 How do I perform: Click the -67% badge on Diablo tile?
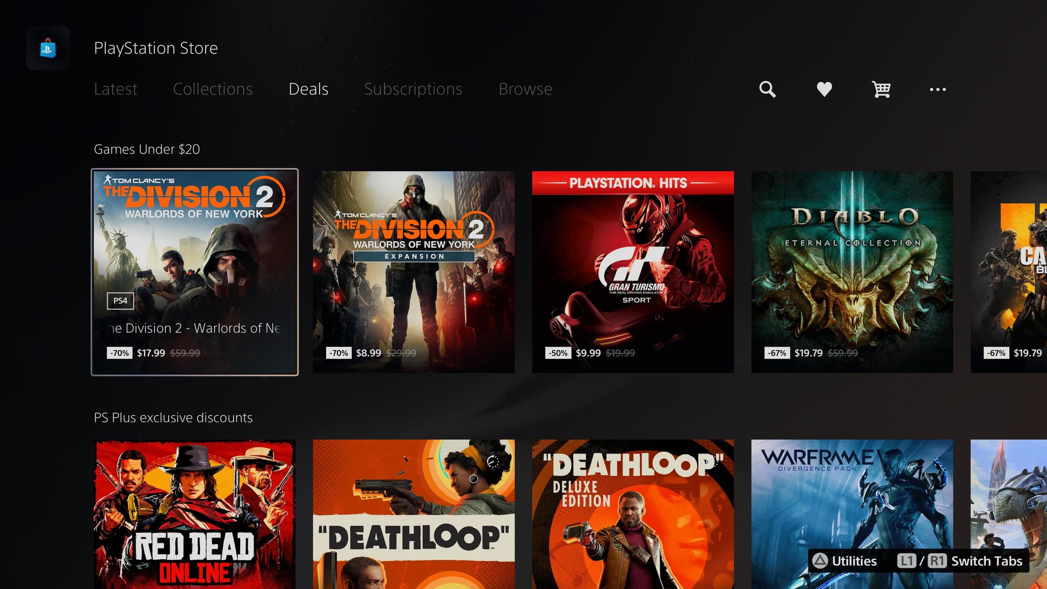tap(777, 353)
